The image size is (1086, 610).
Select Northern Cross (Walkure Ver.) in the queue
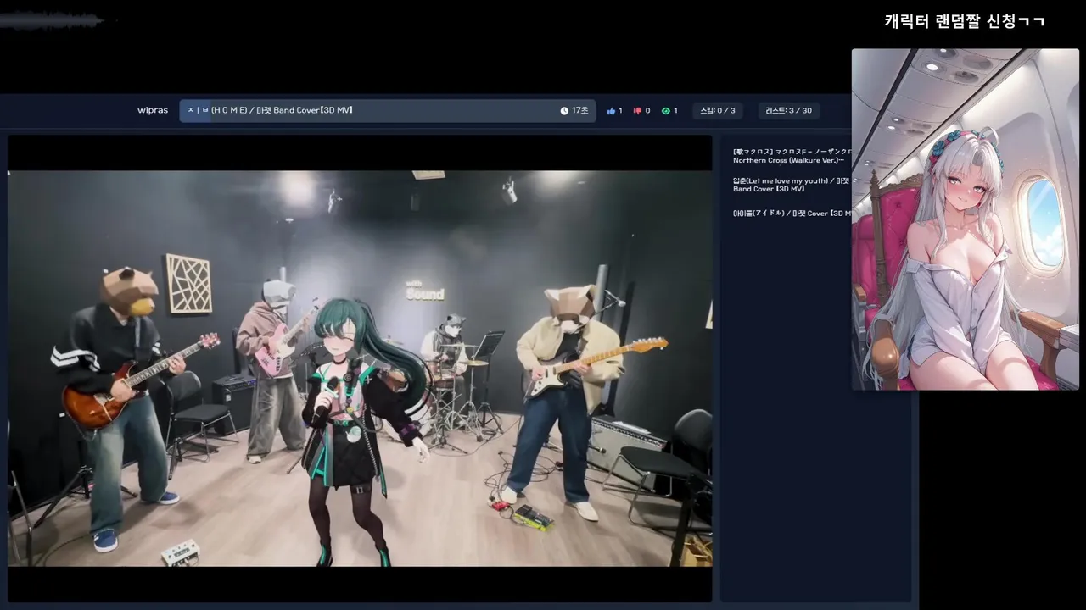tap(792, 156)
